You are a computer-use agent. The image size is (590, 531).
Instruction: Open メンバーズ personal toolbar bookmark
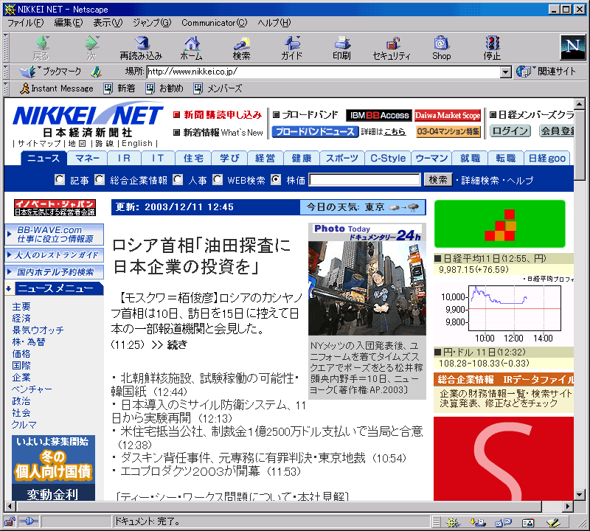pos(218,88)
